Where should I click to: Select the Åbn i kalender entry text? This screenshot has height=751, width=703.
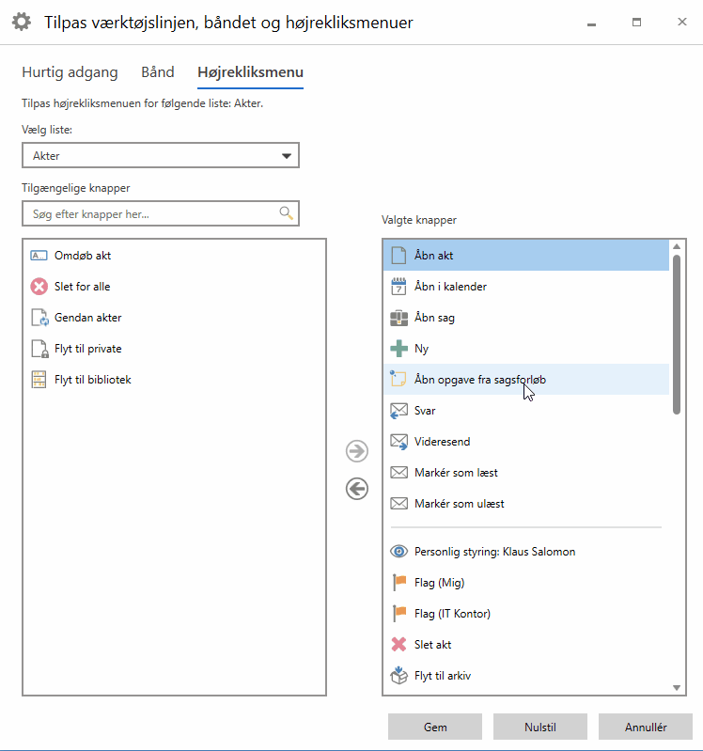click(450, 287)
